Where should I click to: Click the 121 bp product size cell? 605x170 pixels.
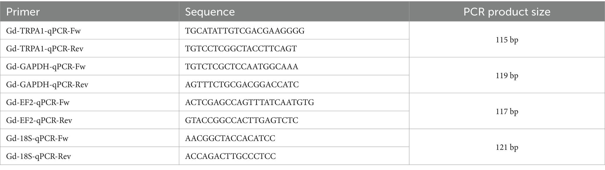(x=507, y=147)
